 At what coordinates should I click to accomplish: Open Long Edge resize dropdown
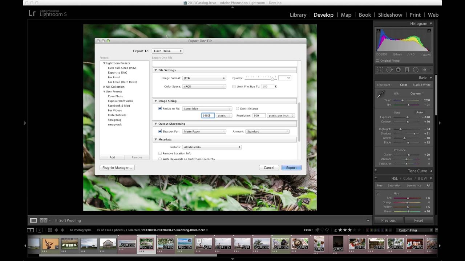(207, 108)
